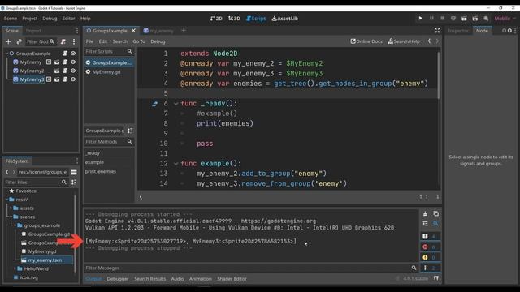Click Search Help button
The height and width of the screenshot is (292, 520).
pos(404,41)
